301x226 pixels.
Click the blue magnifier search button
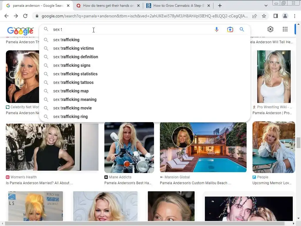(x=242, y=29)
